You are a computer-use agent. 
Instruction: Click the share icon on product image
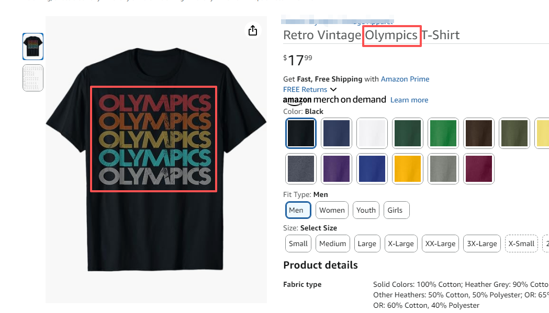pos(253,30)
